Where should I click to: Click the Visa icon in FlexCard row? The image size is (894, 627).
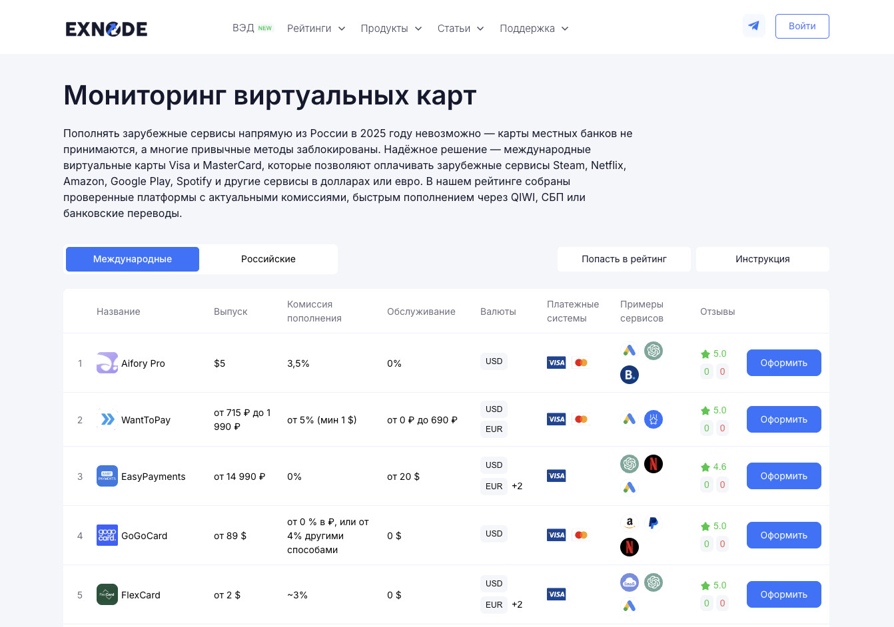click(556, 594)
